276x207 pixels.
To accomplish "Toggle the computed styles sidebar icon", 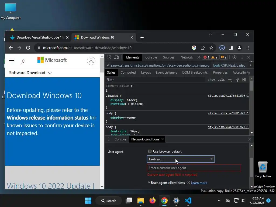I will (x=244, y=80).
